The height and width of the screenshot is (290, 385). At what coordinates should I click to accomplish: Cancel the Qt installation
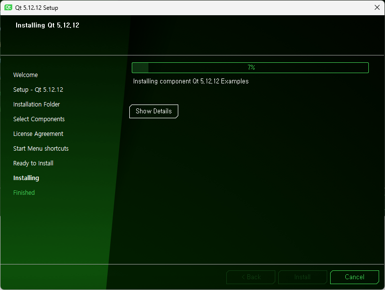click(355, 277)
